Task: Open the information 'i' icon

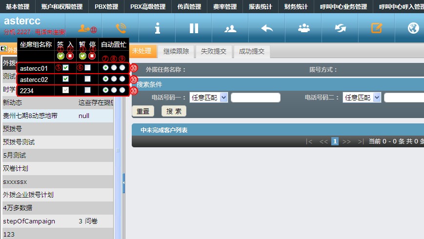Action: click(157, 28)
